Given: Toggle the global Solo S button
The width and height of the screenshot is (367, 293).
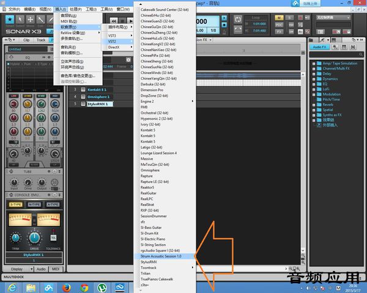Looking at the screenshot, I should click(289, 18).
